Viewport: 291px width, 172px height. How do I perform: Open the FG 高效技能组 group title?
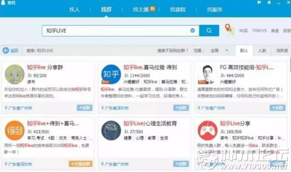click(247, 67)
